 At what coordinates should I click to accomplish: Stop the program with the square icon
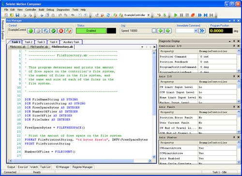pyautogui.click(x=187, y=15)
